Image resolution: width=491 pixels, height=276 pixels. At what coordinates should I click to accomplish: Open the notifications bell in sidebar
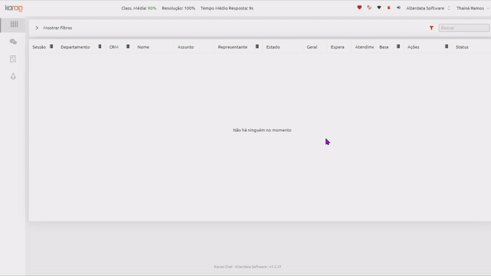(x=13, y=76)
